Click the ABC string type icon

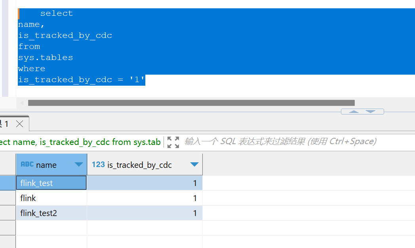[27, 164]
